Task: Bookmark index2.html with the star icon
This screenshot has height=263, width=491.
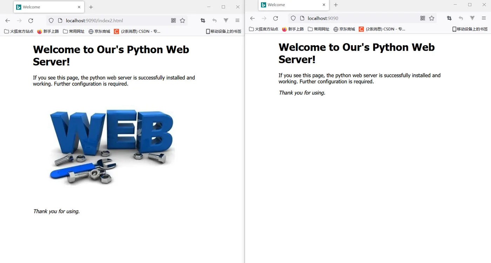Action: point(182,21)
